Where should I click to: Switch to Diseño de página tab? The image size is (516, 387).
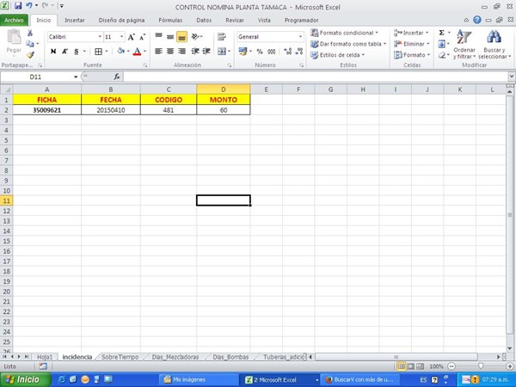(121, 20)
